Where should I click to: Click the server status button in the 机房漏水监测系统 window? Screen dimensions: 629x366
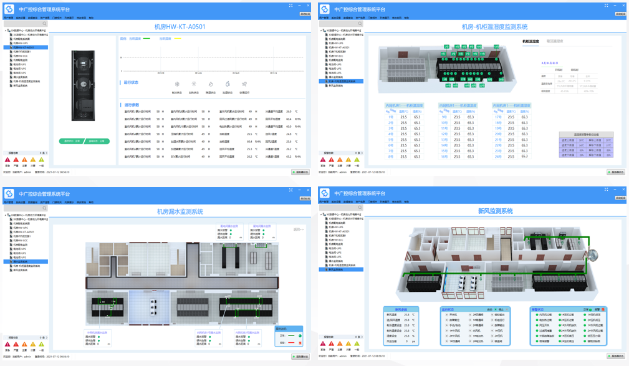click(x=300, y=357)
